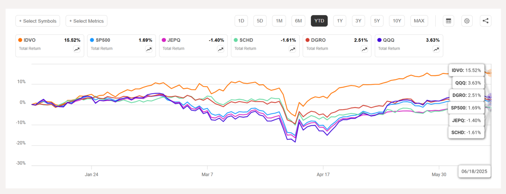506x194 pixels.
Task: Click the trend arrow icon on JEPQ card
Action: pos(221,49)
